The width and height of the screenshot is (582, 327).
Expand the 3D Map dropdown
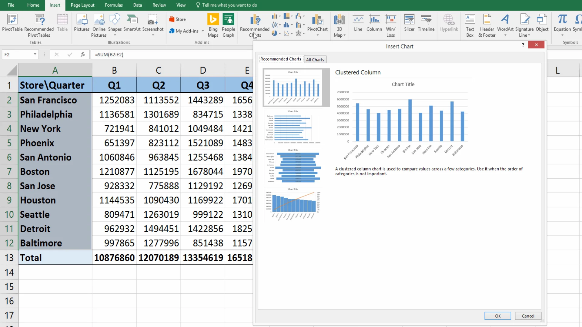pos(344,35)
